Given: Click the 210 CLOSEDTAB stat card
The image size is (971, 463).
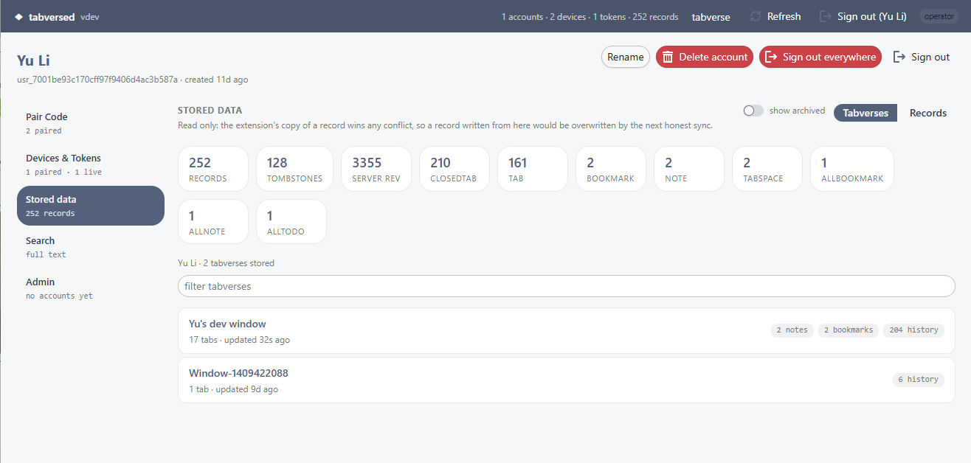Looking at the screenshot, I should (x=455, y=169).
